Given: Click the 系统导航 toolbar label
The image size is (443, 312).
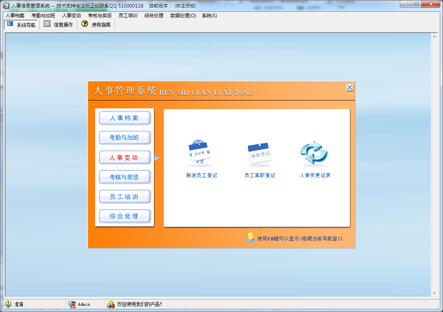Looking at the screenshot, I should pyautogui.click(x=26, y=25).
